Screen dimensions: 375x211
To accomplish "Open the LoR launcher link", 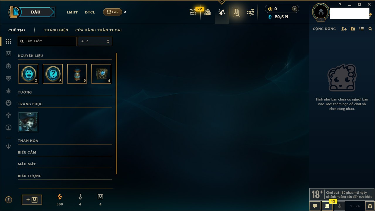I will coord(113,12).
